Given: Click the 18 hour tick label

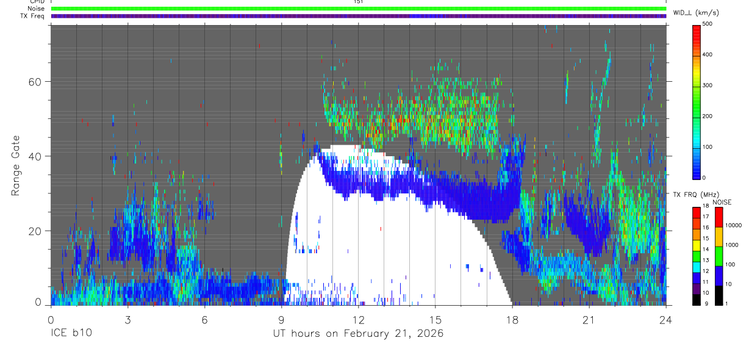Looking at the screenshot, I should click(x=512, y=320).
